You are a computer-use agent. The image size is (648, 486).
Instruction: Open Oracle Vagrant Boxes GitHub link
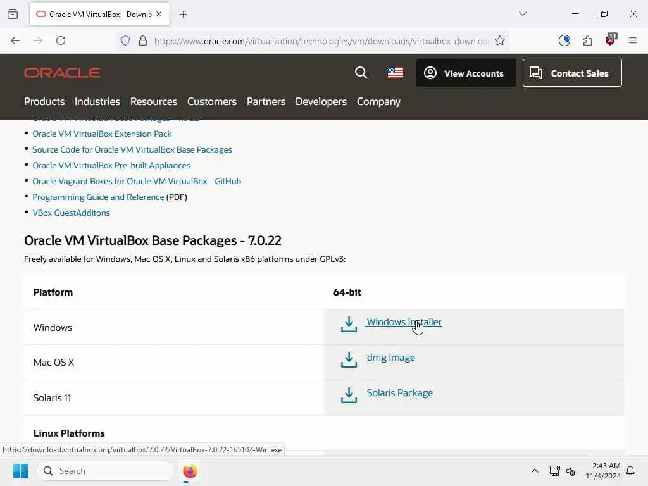click(137, 182)
